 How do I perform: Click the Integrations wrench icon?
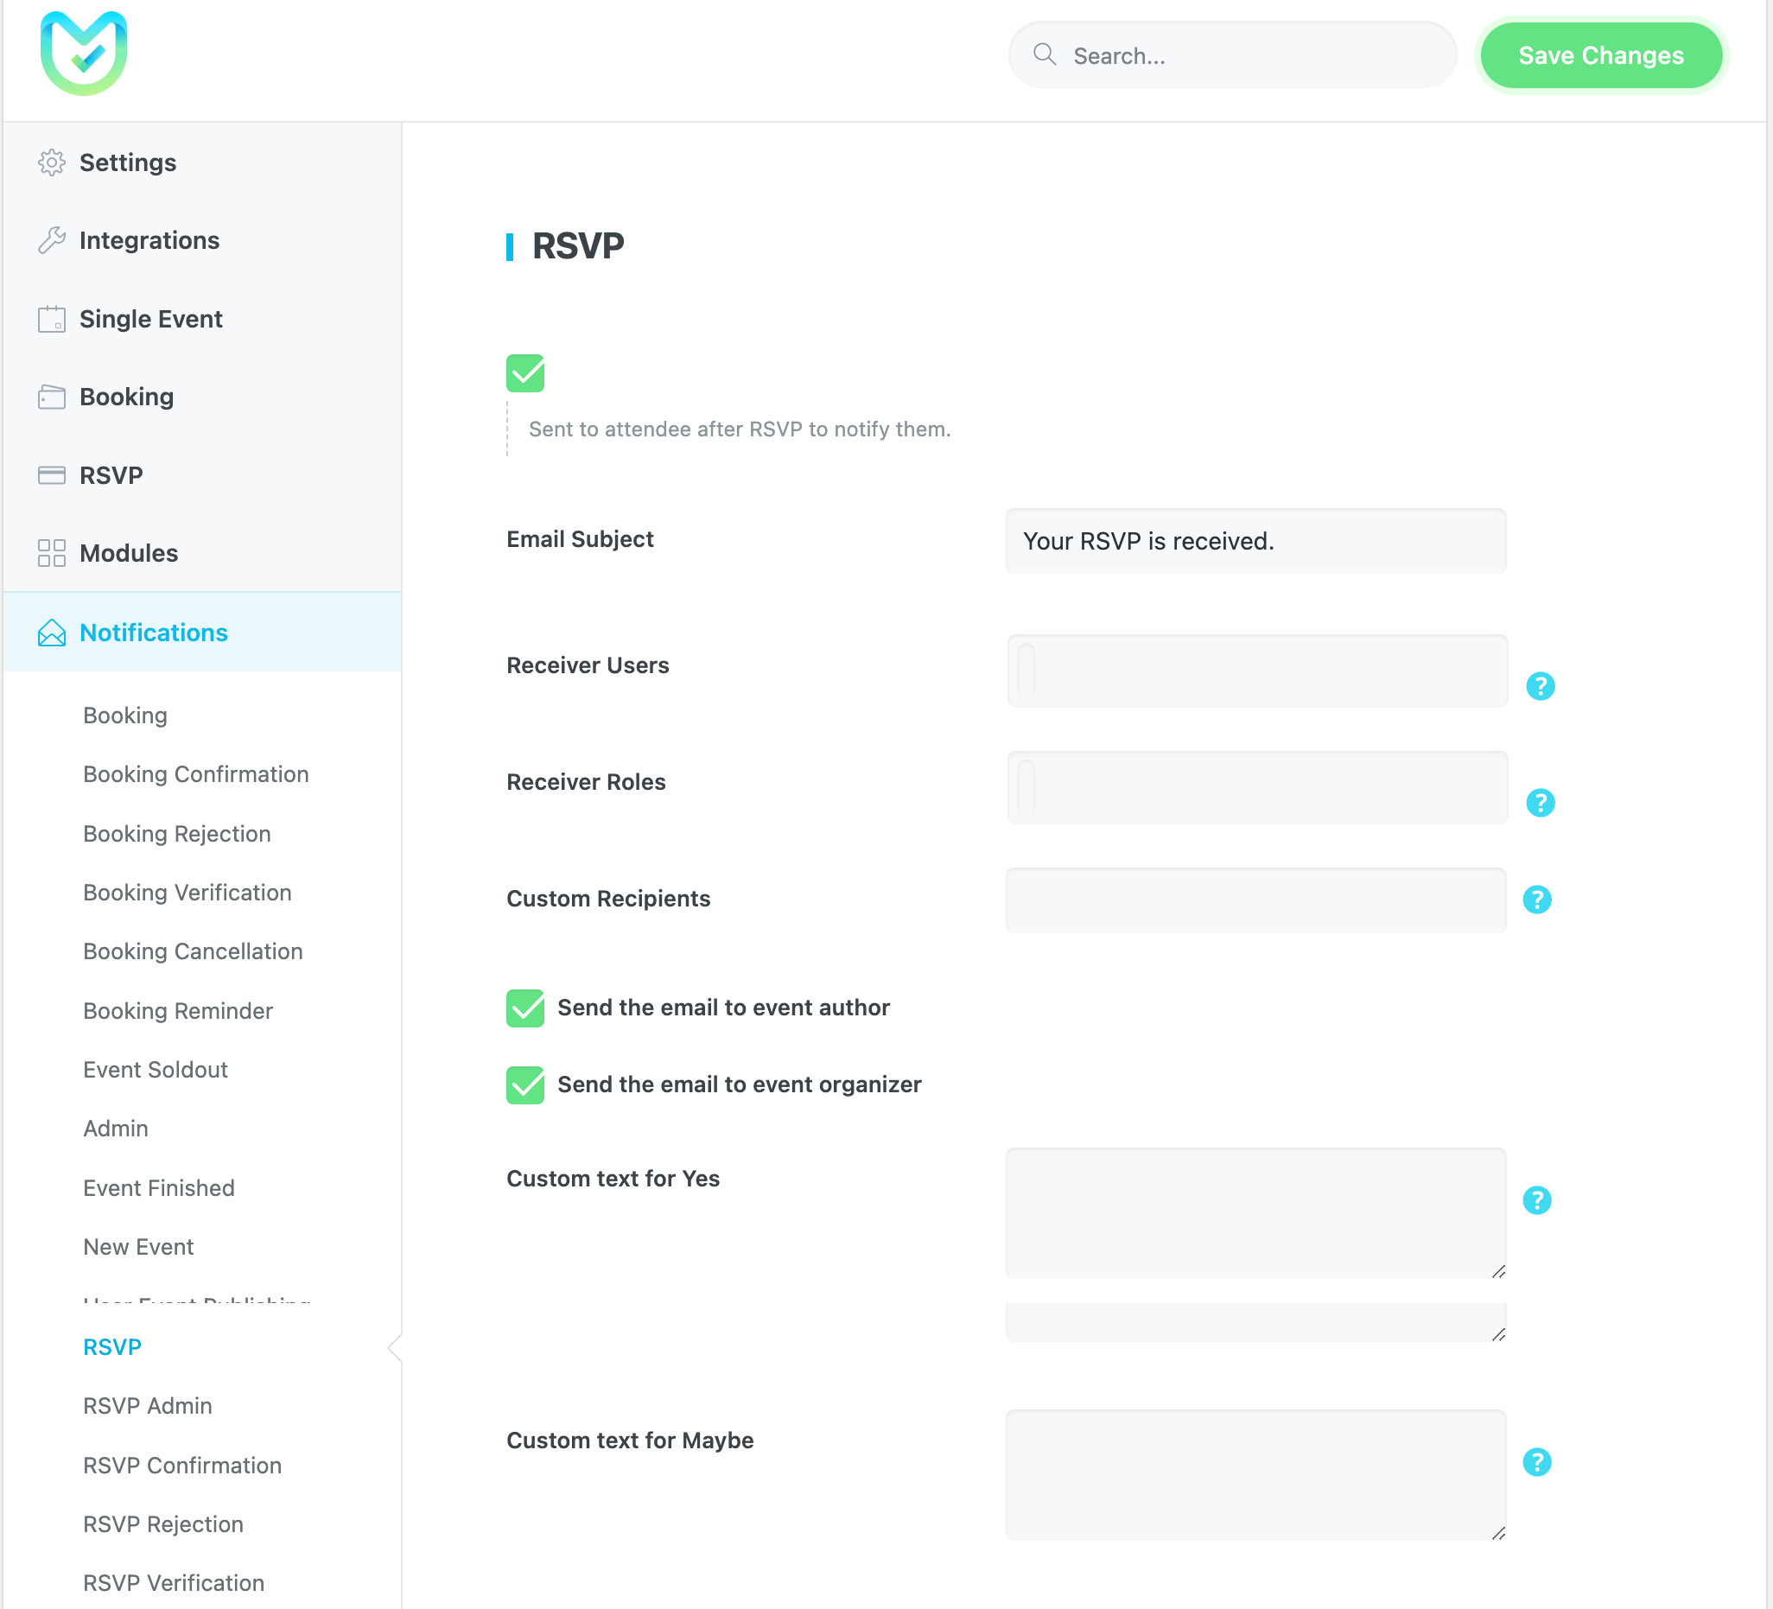52,240
